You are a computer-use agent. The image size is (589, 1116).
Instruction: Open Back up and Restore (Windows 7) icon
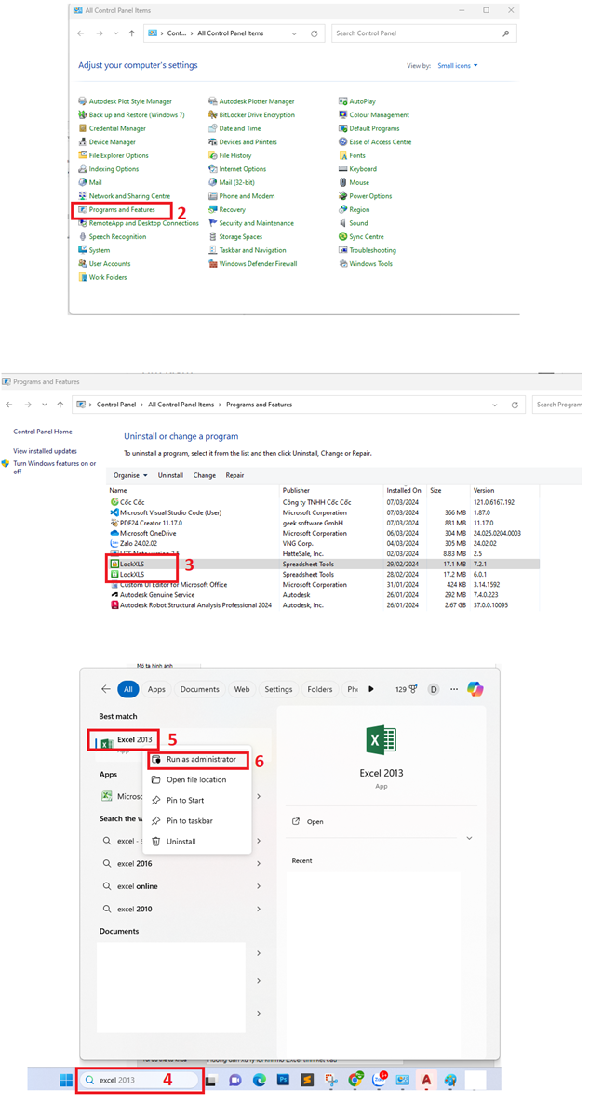[83, 115]
